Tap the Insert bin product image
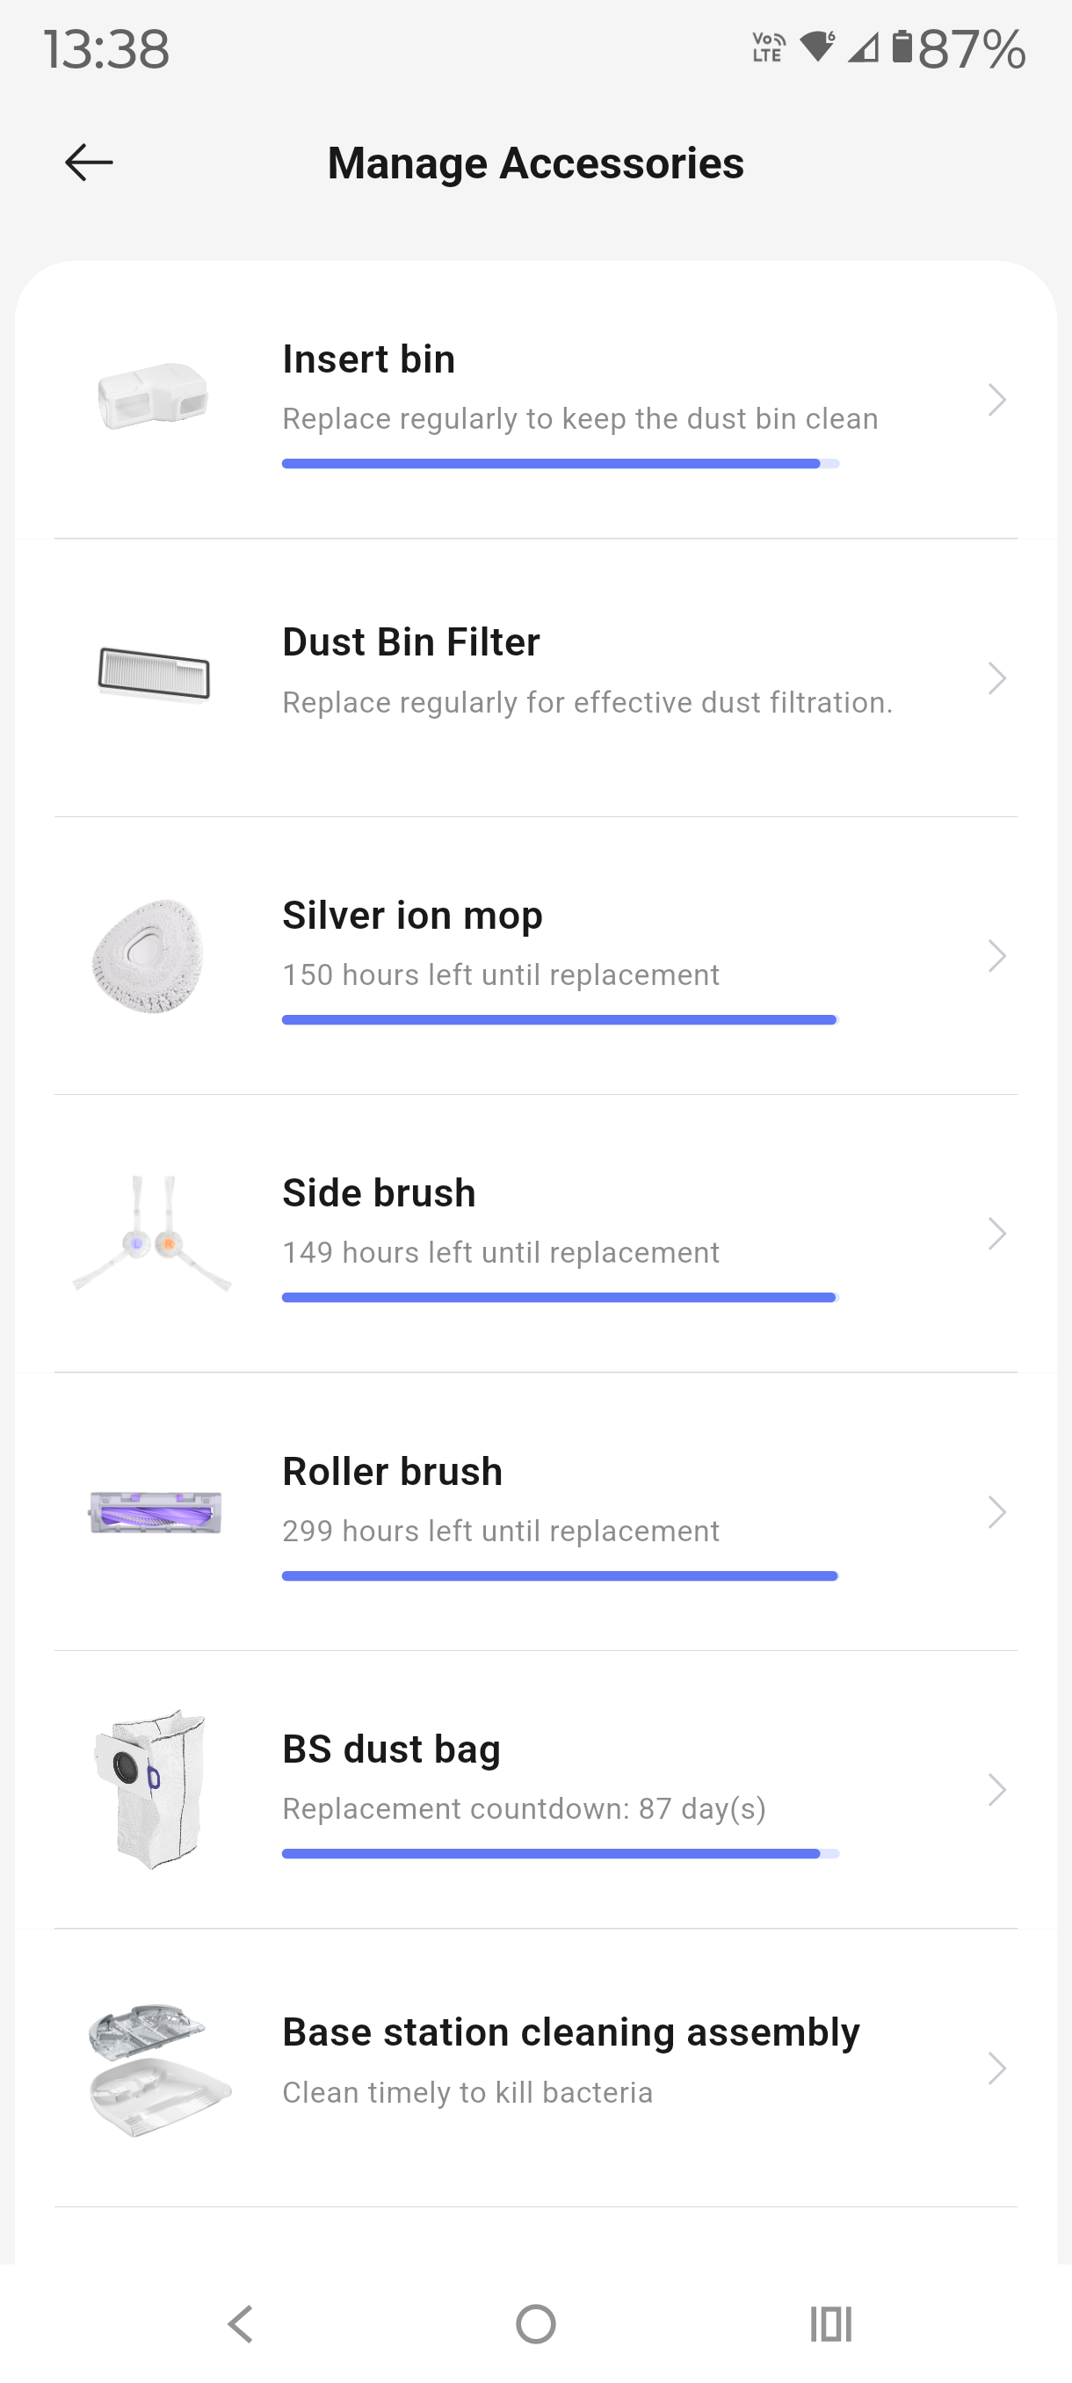The width and height of the screenshot is (1072, 2383). point(153,397)
